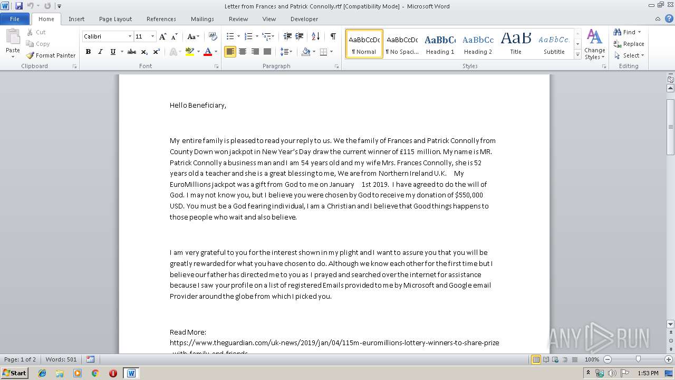The image size is (675, 380).
Task: Click Clear Formatting icon
Action: [213, 36]
